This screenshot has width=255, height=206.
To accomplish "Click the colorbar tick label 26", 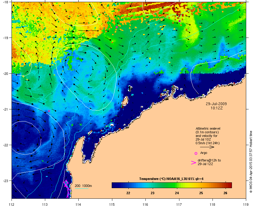I will point(225,193).
